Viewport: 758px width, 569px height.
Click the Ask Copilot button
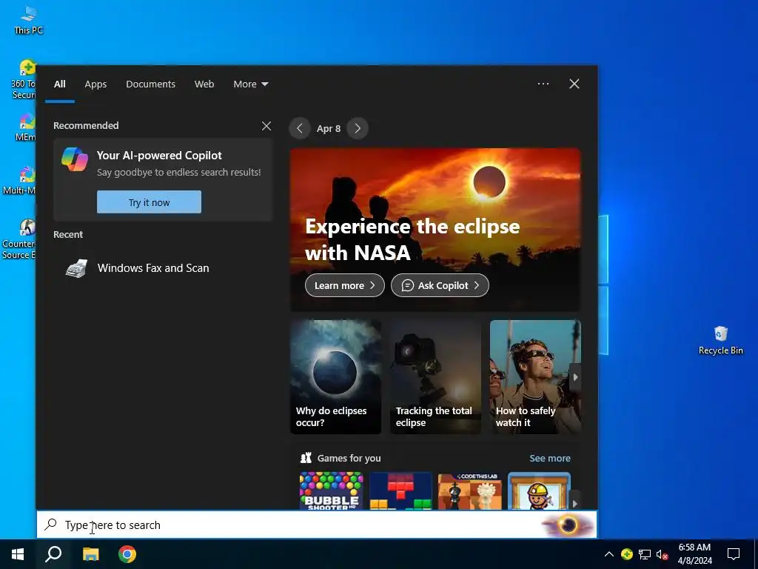click(x=440, y=285)
